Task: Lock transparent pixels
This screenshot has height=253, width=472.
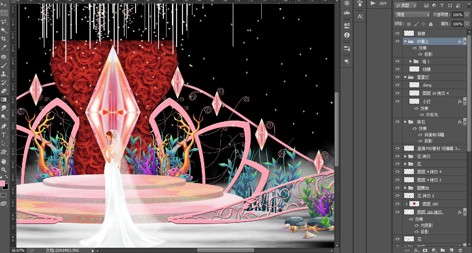Action: 409,24
